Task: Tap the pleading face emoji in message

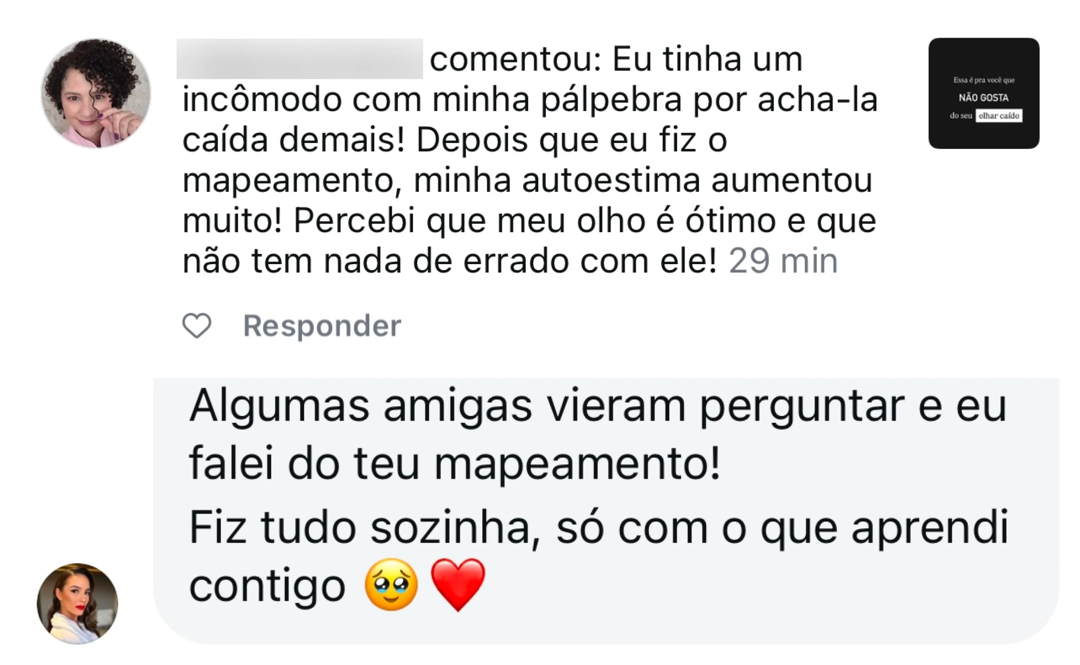Action: click(391, 584)
